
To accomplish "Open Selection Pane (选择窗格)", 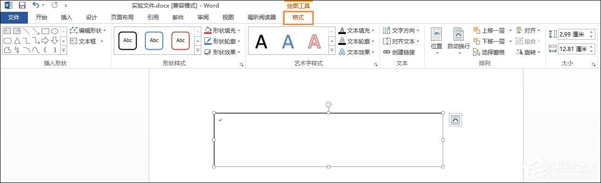I will pos(489,52).
